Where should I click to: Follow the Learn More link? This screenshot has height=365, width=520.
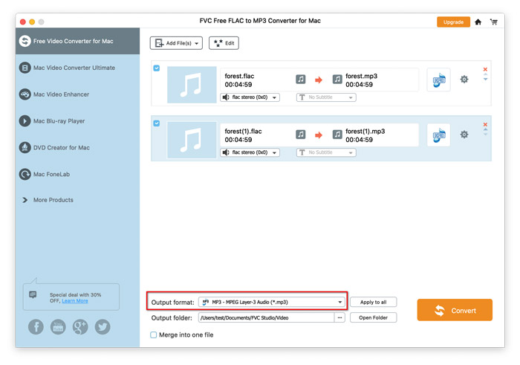click(x=75, y=300)
